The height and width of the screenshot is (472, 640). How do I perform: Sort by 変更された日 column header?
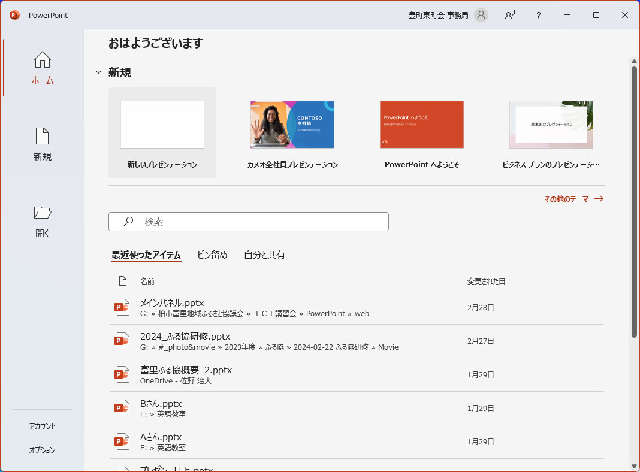pos(486,281)
